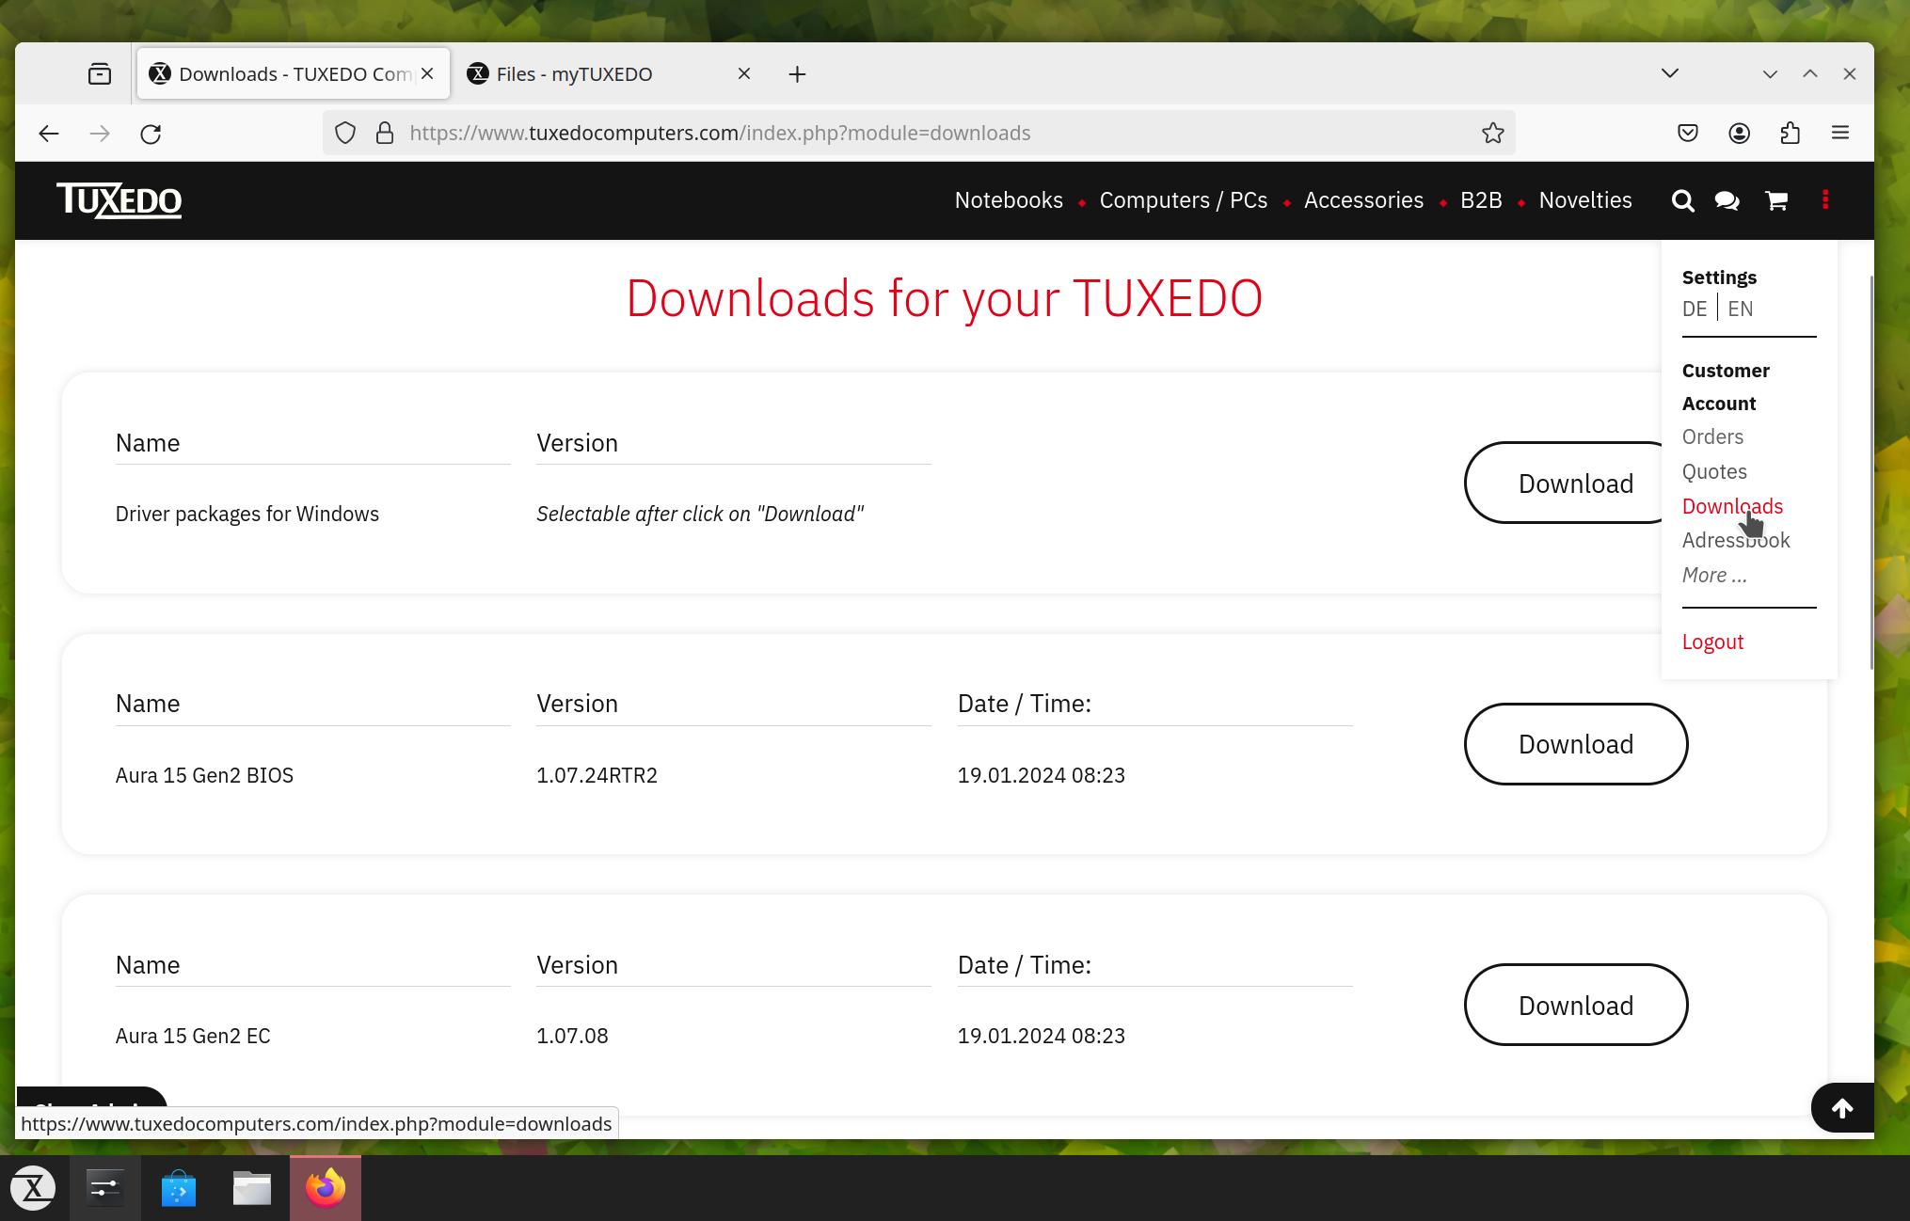
Task: Open the shopping cart icon
Action: click(x=1776, y=200)
